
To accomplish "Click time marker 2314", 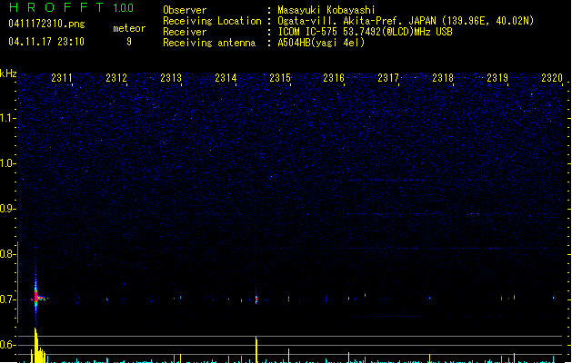I will [x=226, y=78].
